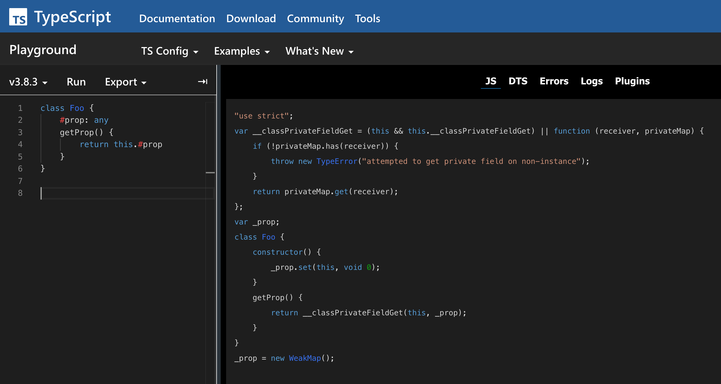Open the Errors tab
Viewport: 721px width, 384px height.
coord(554,81)
